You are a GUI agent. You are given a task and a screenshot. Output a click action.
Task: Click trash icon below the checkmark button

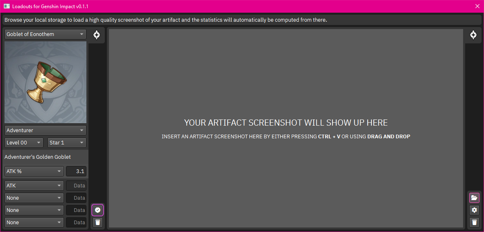98,222
